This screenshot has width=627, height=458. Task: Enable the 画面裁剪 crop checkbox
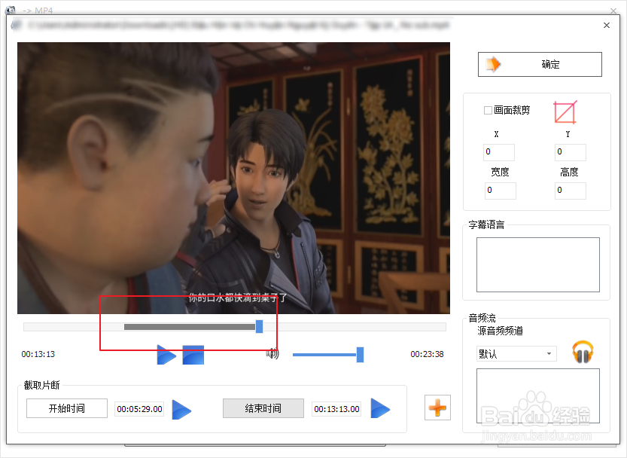488,110
